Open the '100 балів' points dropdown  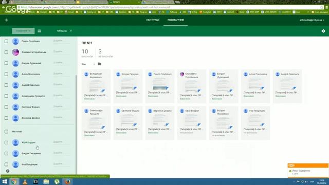point(64,31)
